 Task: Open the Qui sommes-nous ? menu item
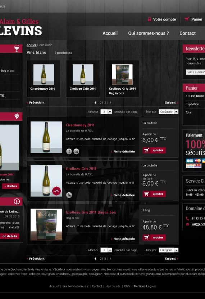[x=149, y=33]
